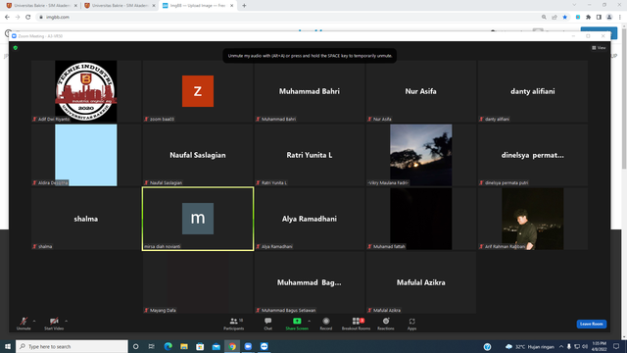Select Vikry Maulana Fadri's sunset tile
This screenshot has height=353, width=627.
click(420, 155)
